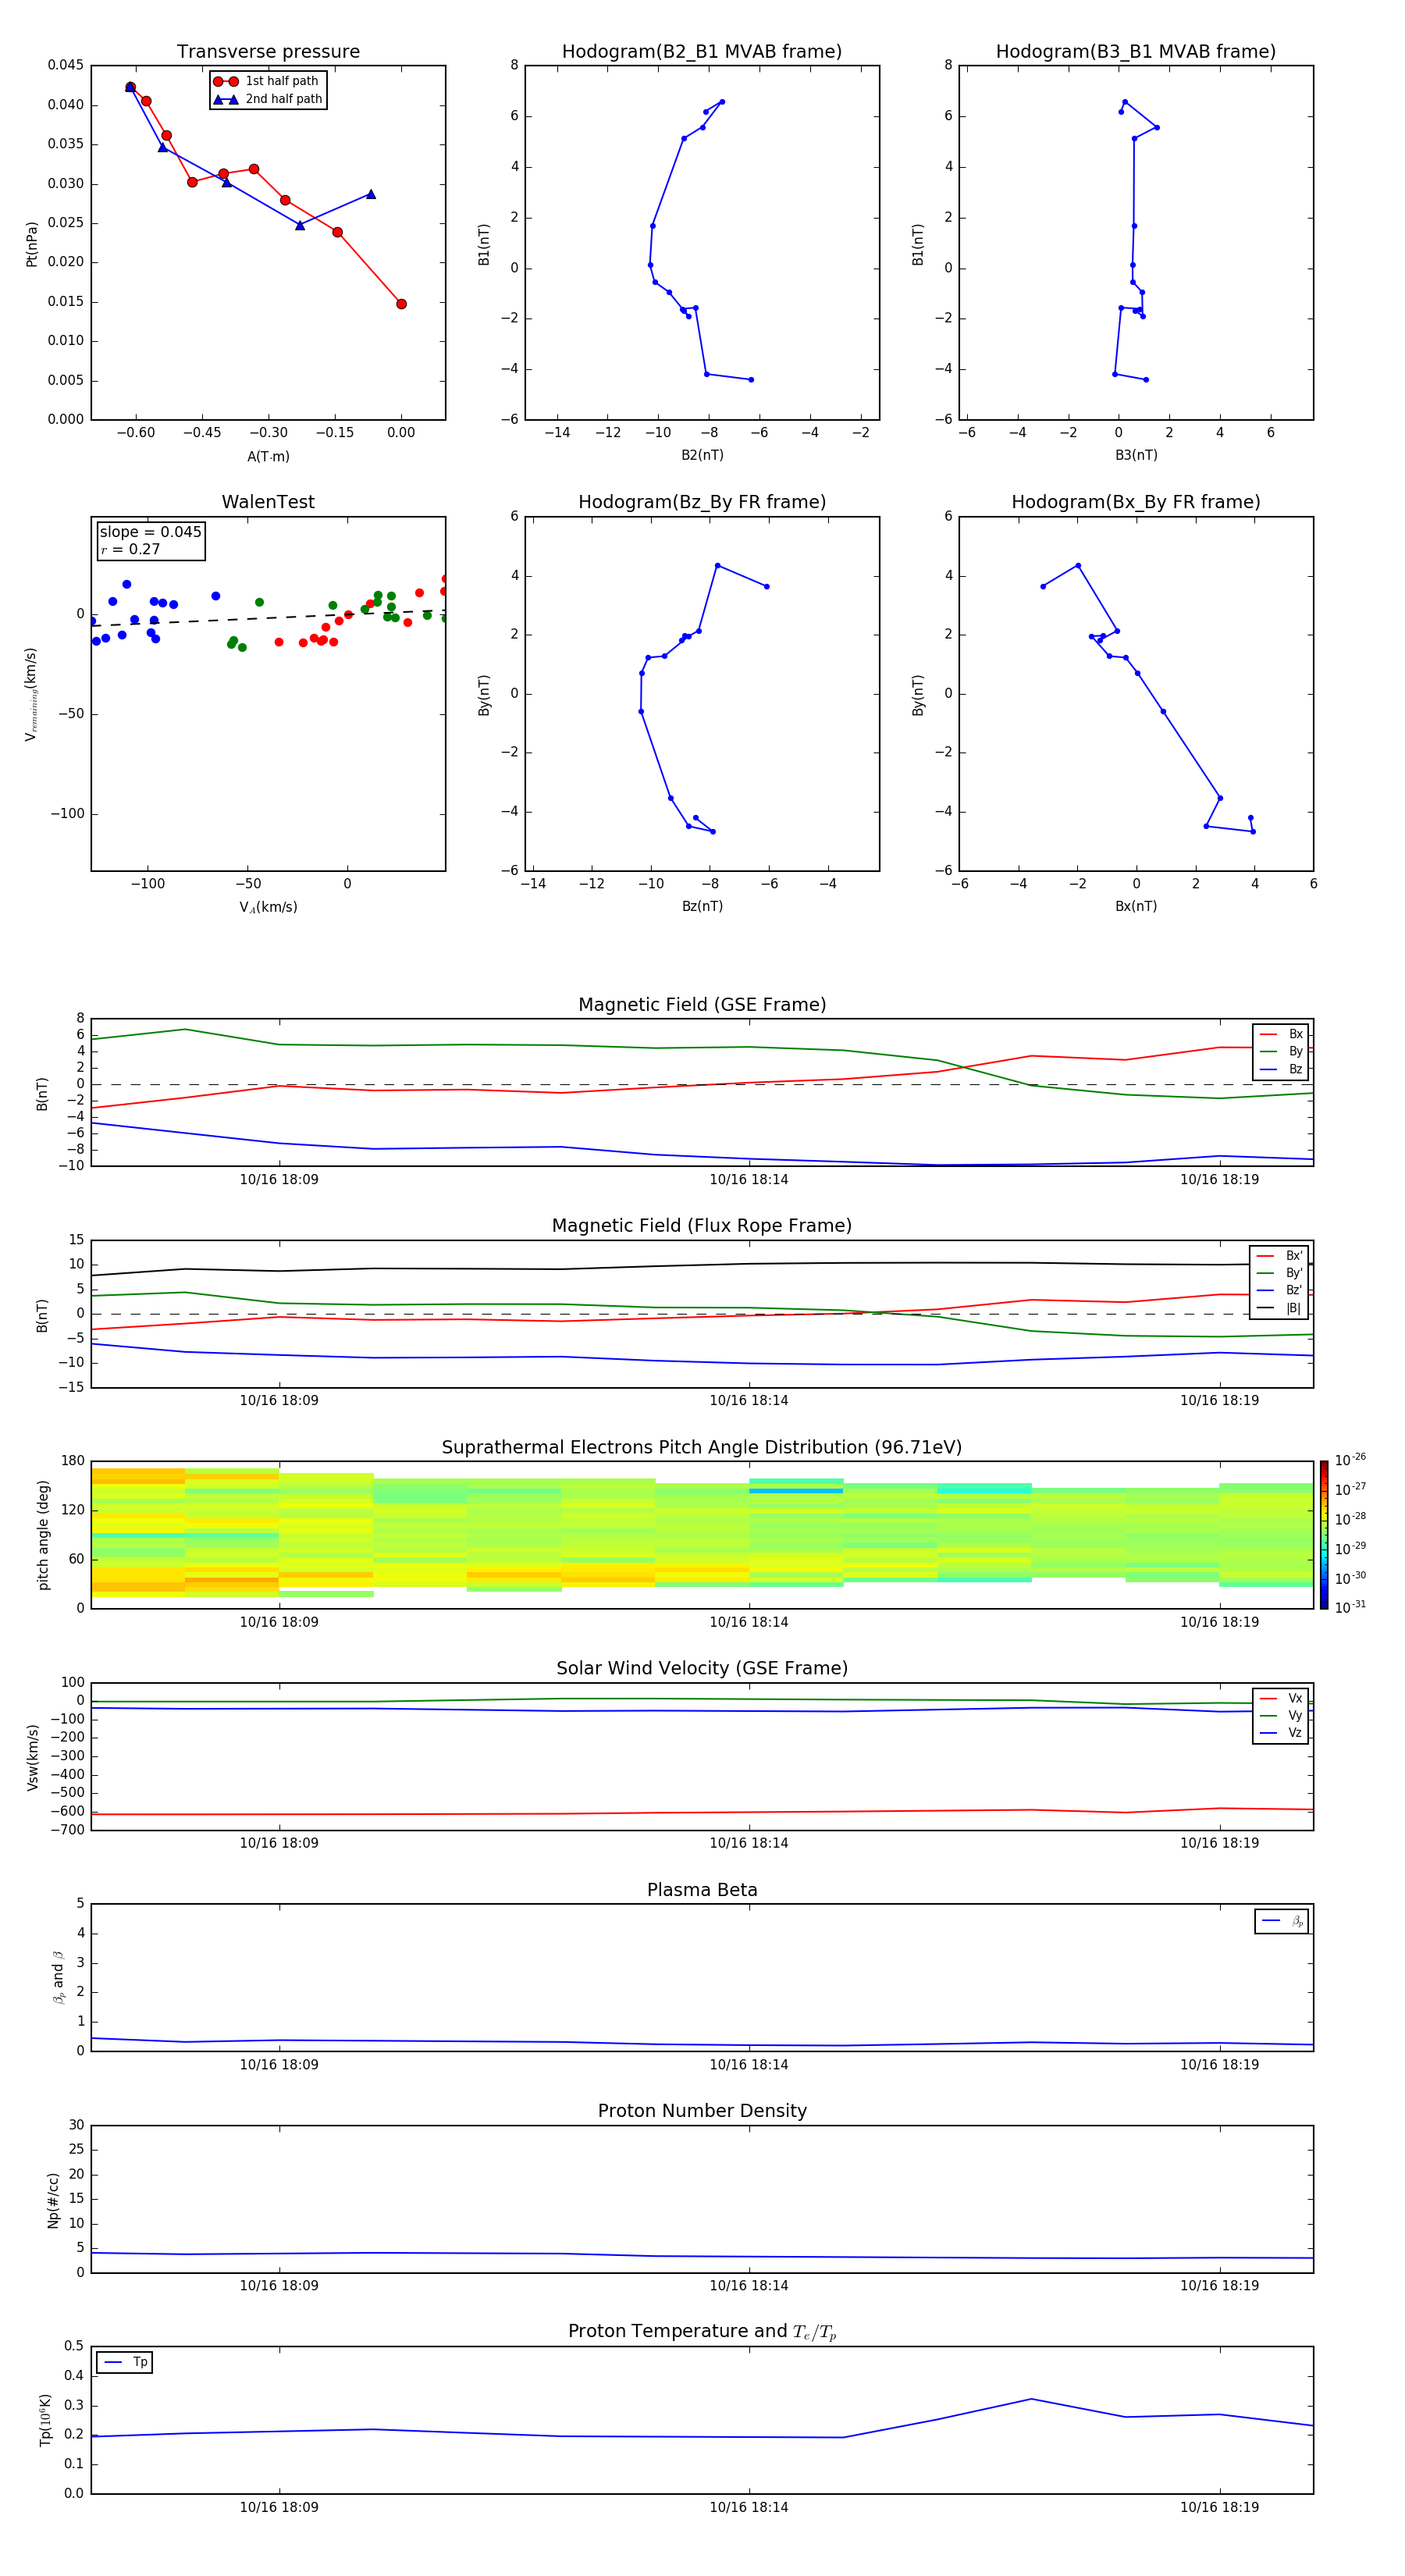Select the "2nd half path" legend entry
1405x2576 pixels.
(269, 99)
